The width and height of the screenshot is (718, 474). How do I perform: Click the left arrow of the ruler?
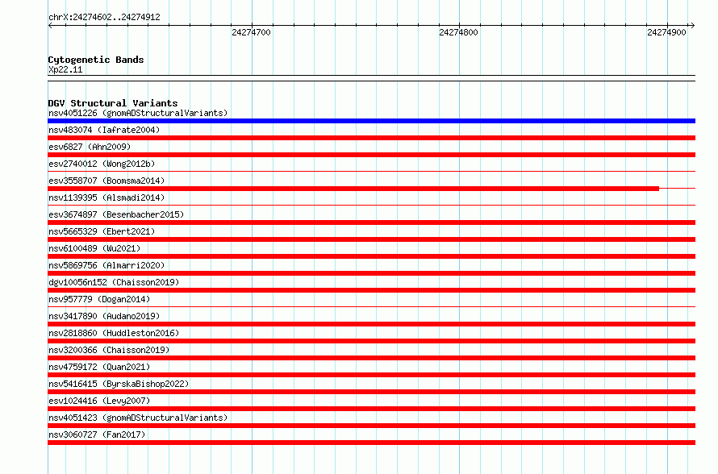pos(50,26)
